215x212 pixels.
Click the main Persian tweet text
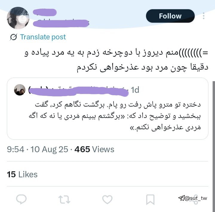click(x=116, y=61)
